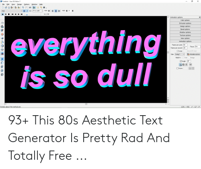Open the View menu
201x169 pixels.
(13, 4)
